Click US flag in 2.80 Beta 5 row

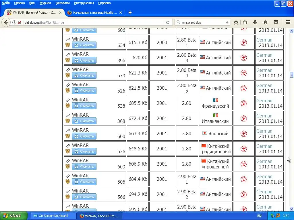click(x=202, y=87)
